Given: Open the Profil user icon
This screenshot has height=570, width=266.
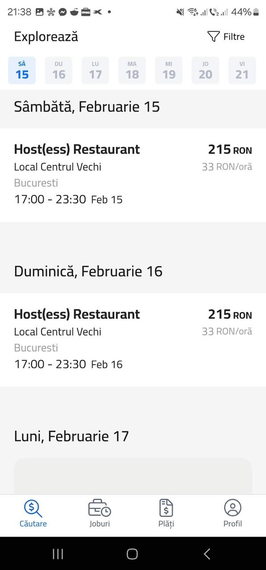Looking at the screenshot, I should 233,508.
